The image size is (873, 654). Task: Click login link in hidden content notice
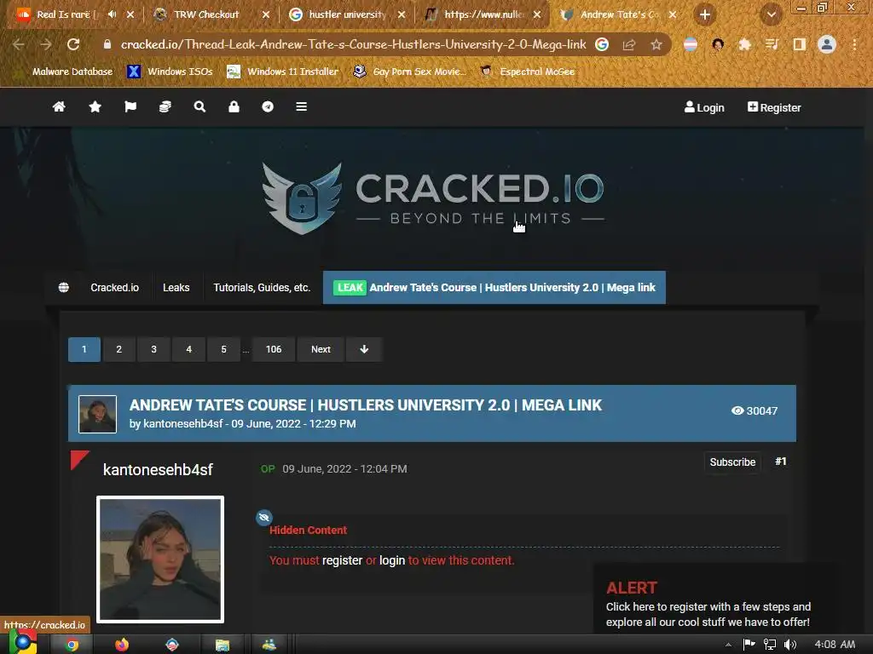pos(392,560)
